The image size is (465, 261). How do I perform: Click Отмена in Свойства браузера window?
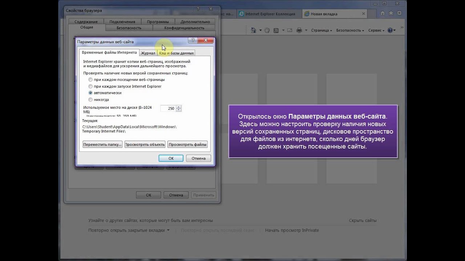176,195
